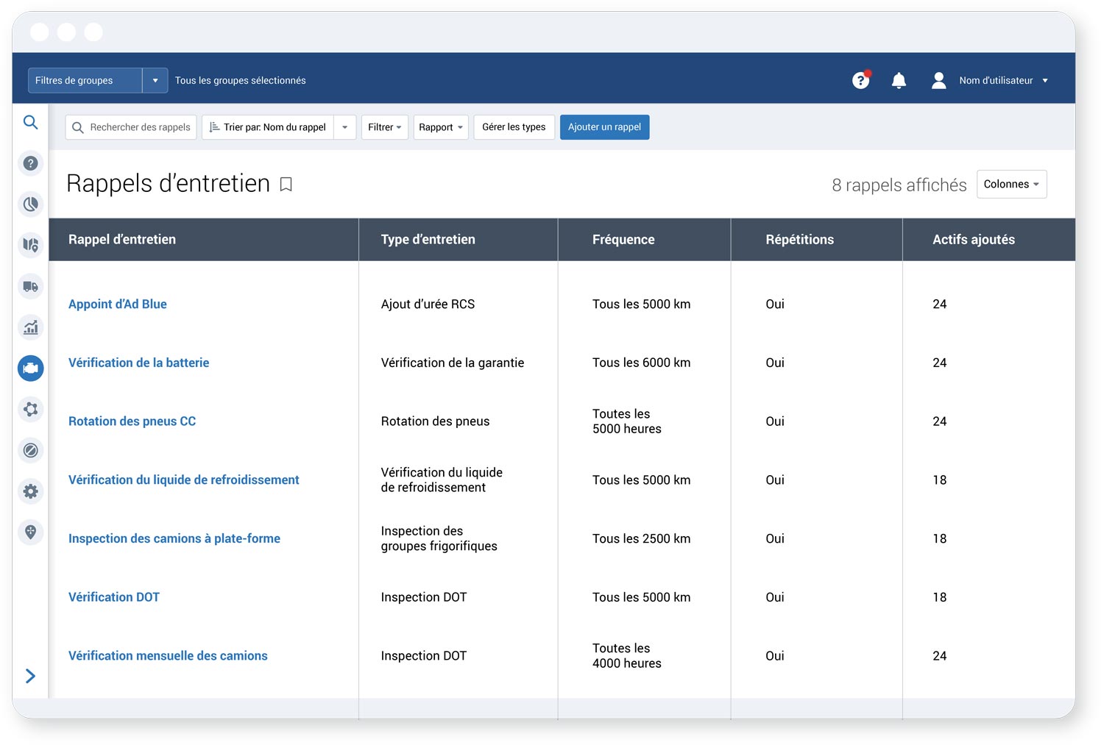This screenshot has height=745, width=1101.
Task: Open the notifications bell icon
Action: 899,80
